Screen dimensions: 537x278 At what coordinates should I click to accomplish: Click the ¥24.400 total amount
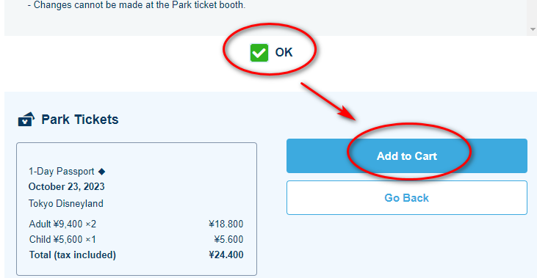point(226,255)
